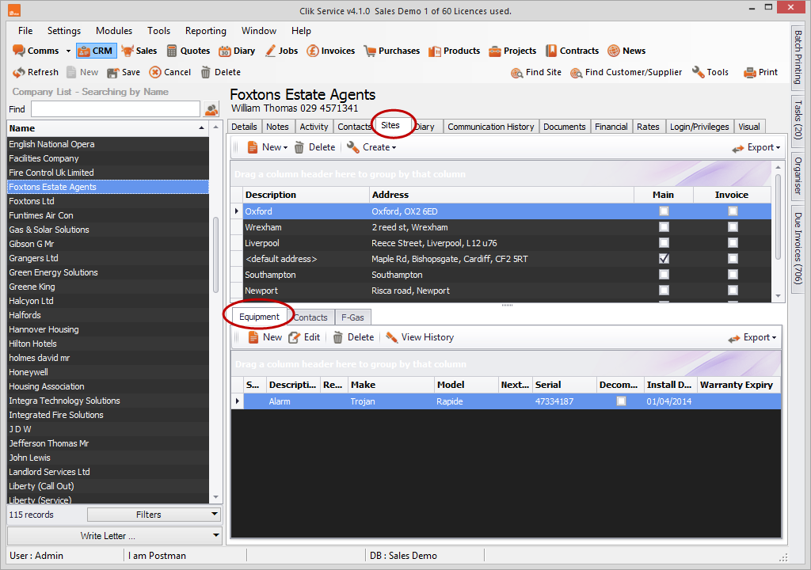Image resolution: width=811 pixels, height=570 pixels.
Task: Untick Main checkbox for default address row
Action: pyautogui.click(x=664, y=259)
